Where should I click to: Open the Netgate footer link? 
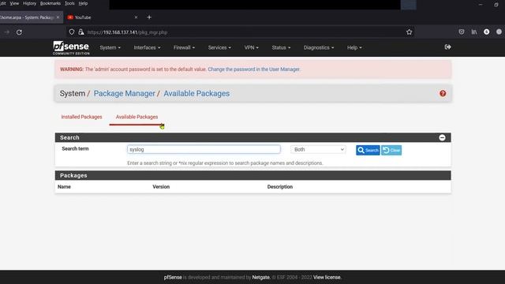point(261,277)
